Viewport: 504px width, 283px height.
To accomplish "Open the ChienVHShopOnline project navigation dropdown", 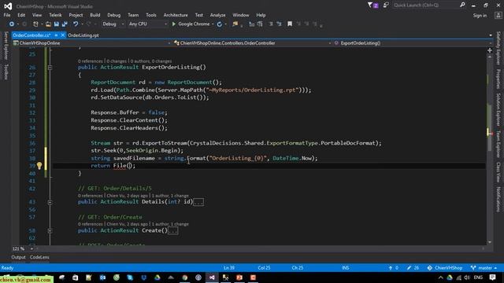I will tap(91, 43).
